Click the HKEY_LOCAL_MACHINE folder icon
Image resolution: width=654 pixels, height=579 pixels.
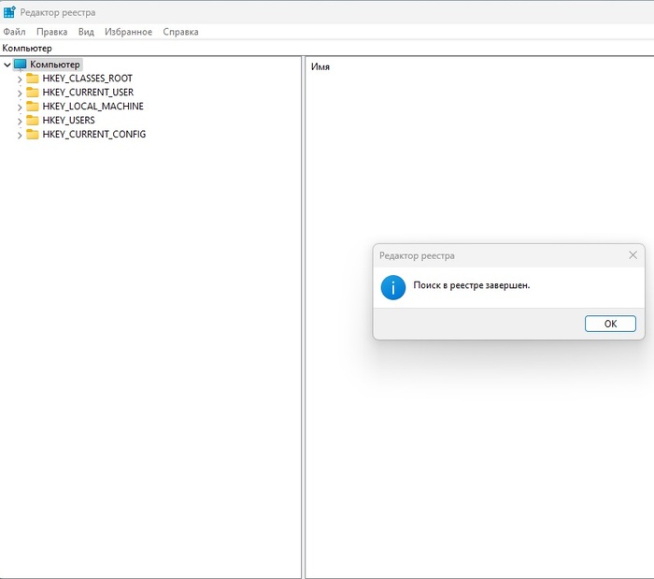coord(32,106)
